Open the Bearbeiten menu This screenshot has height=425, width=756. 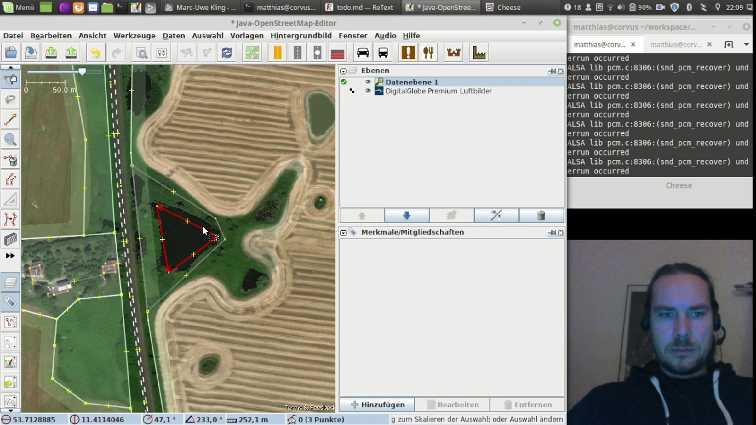click(x=51, y=36)
